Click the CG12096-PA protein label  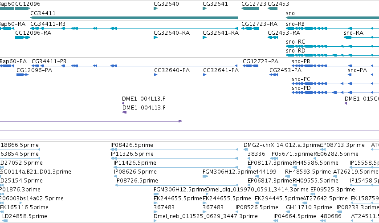34,70
